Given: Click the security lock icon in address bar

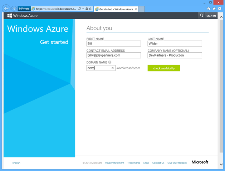Looking at the screenshot, I should click(x=87, y=8).
